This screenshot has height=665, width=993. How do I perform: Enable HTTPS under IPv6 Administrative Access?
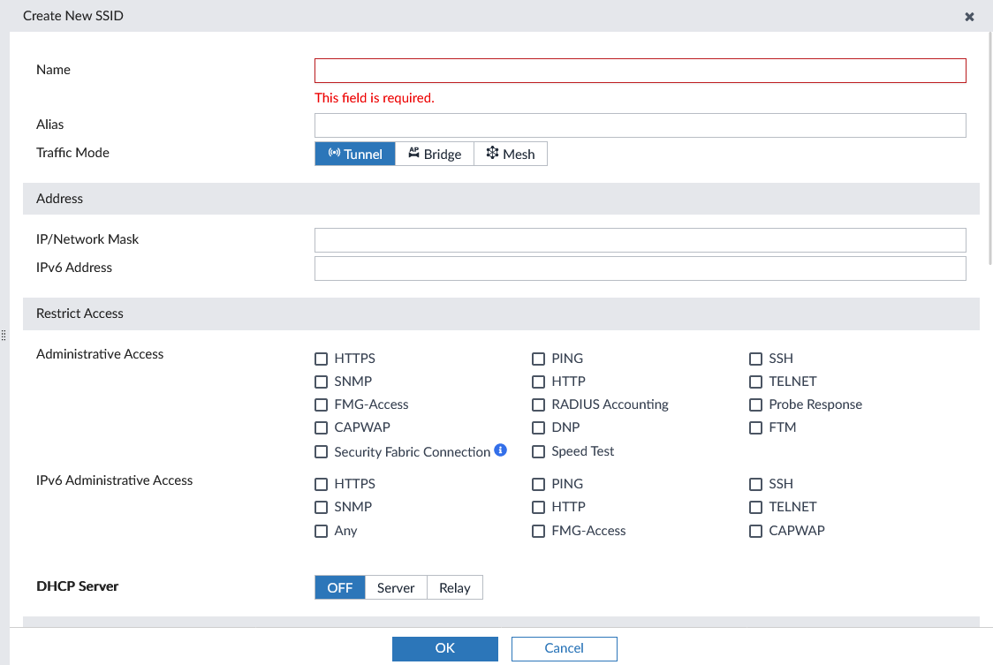tap(321, 485)
